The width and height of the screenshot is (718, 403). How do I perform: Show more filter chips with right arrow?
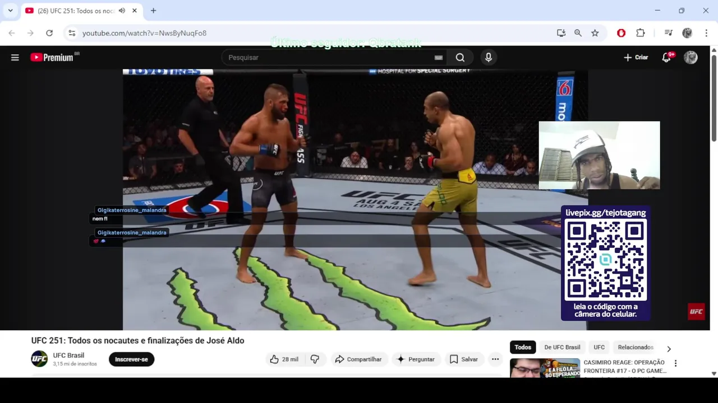click(669, 349)
